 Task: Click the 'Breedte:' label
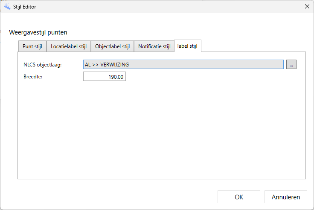pos(33,77)
